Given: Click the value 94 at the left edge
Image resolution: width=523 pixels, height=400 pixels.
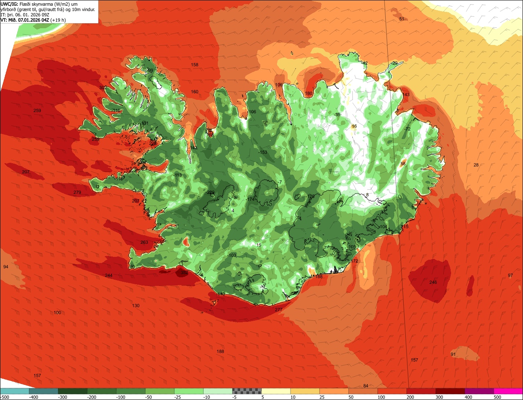Looking at the screenshot, I should click(x=6, y=267).
